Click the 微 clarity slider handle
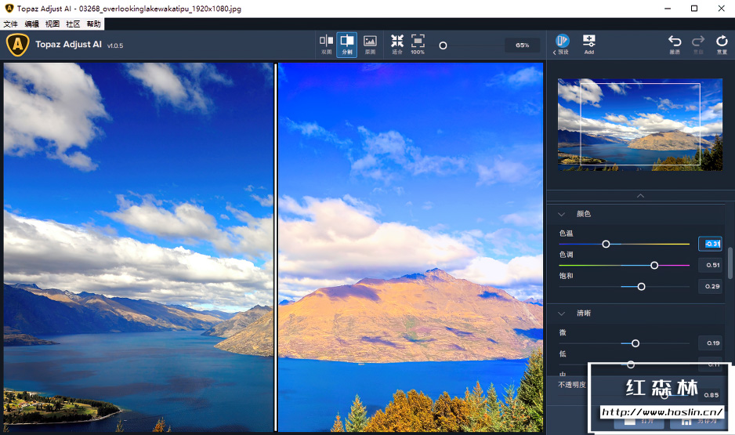Screen dimensions: 735x435 point(635,343)
